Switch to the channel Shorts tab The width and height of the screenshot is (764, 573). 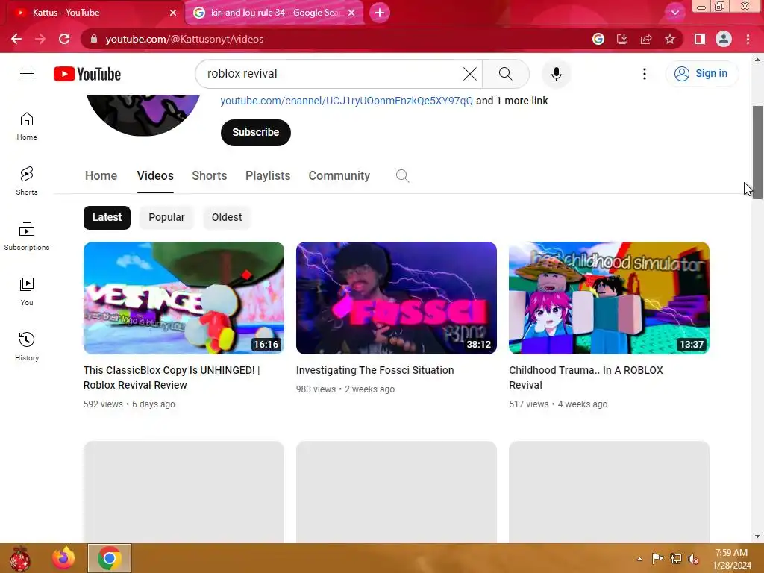pos(210,176)
